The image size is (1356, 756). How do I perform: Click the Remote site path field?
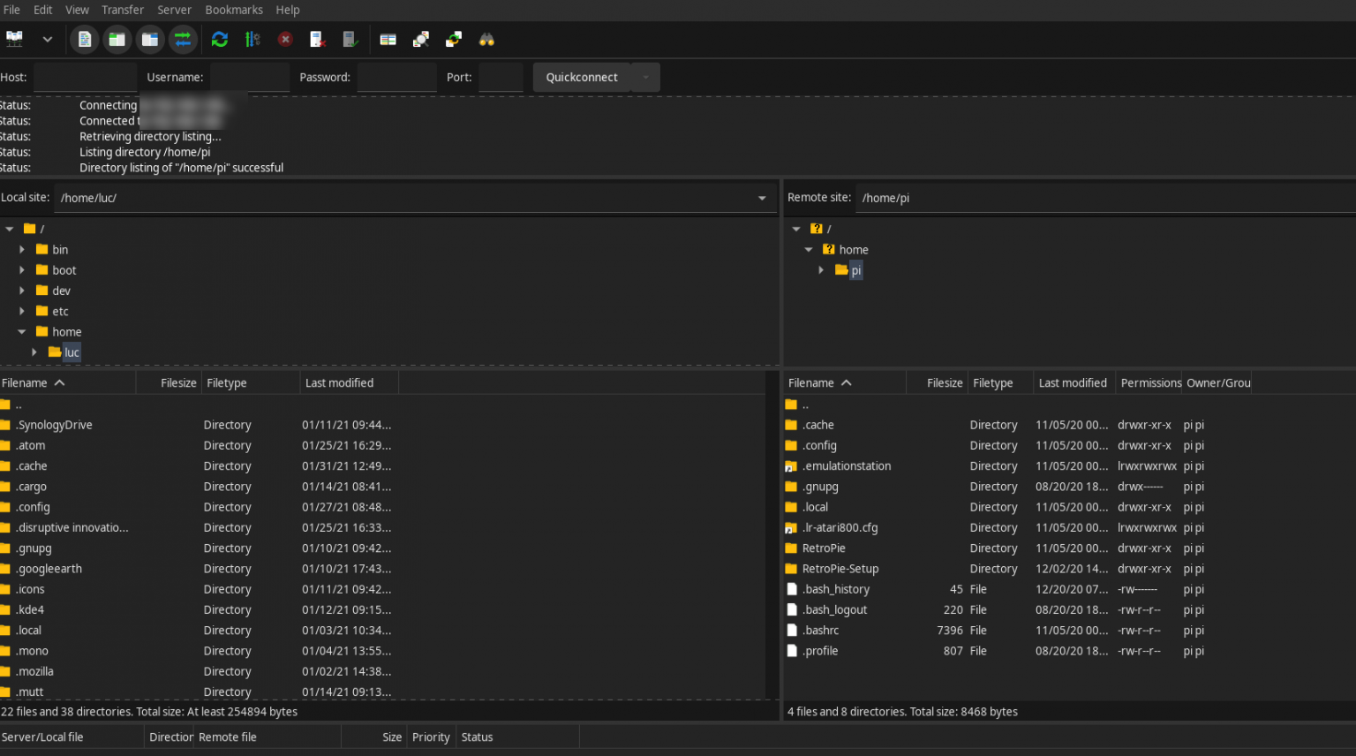pyautogui.click(x=1105, y=198)
